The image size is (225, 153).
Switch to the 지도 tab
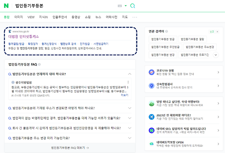tap(125, 17)
